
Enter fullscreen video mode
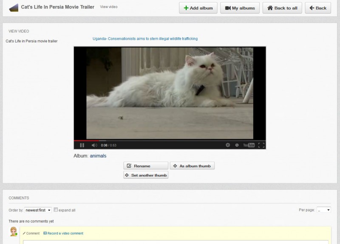click(x=261, y=145)
